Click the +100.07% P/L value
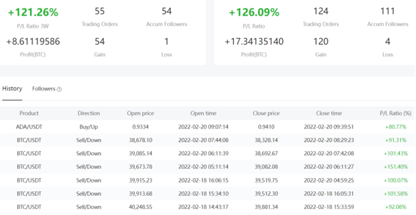This screenshot has height=215, width=416. (x=396, y=180)
